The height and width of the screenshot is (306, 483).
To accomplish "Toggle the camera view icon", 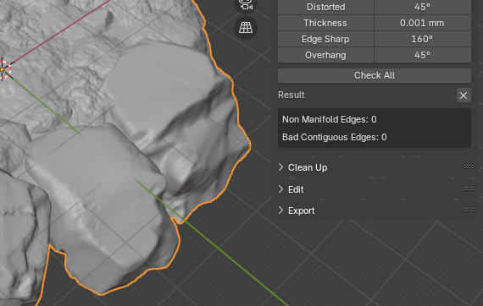I will (246, 5).
